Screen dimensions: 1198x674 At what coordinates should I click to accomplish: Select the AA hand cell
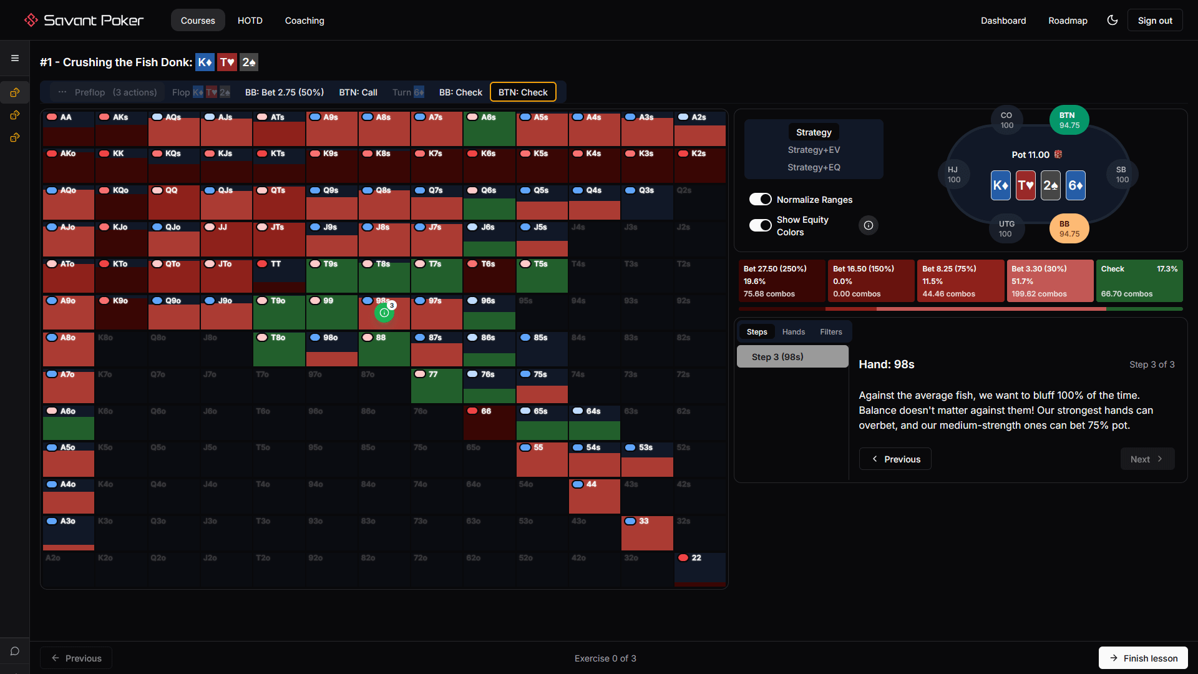(x=69, y=129)
